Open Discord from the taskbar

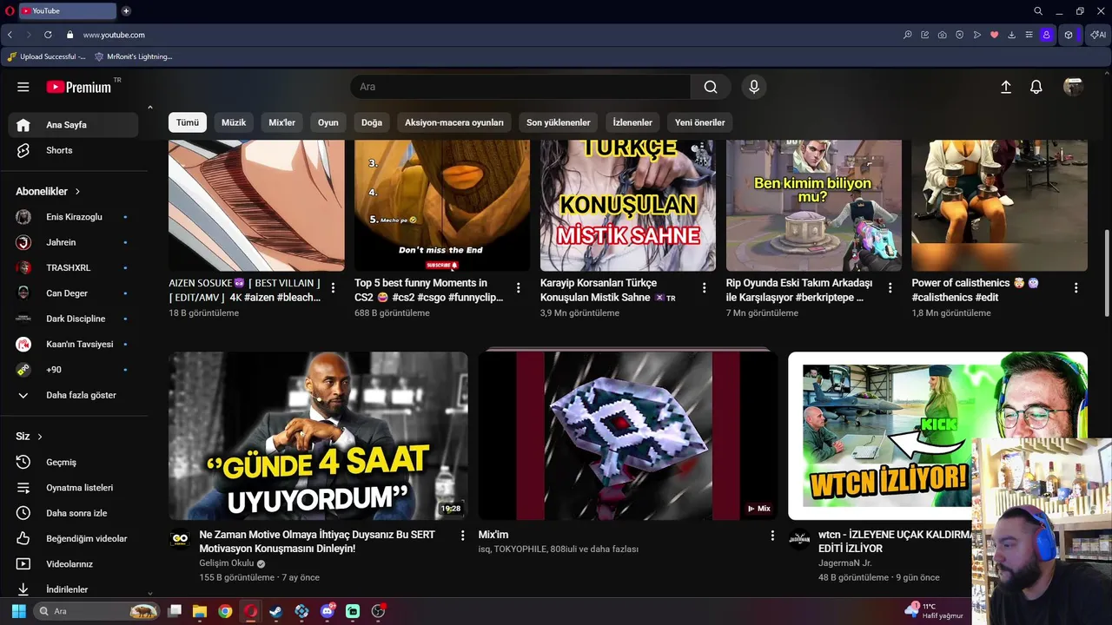[x=328, y=611]
